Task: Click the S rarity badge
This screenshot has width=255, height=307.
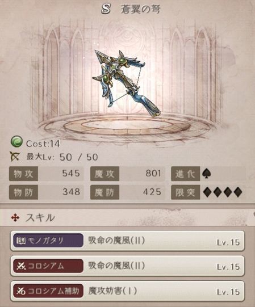Action: pyautogui.click(x=106, y=9)
